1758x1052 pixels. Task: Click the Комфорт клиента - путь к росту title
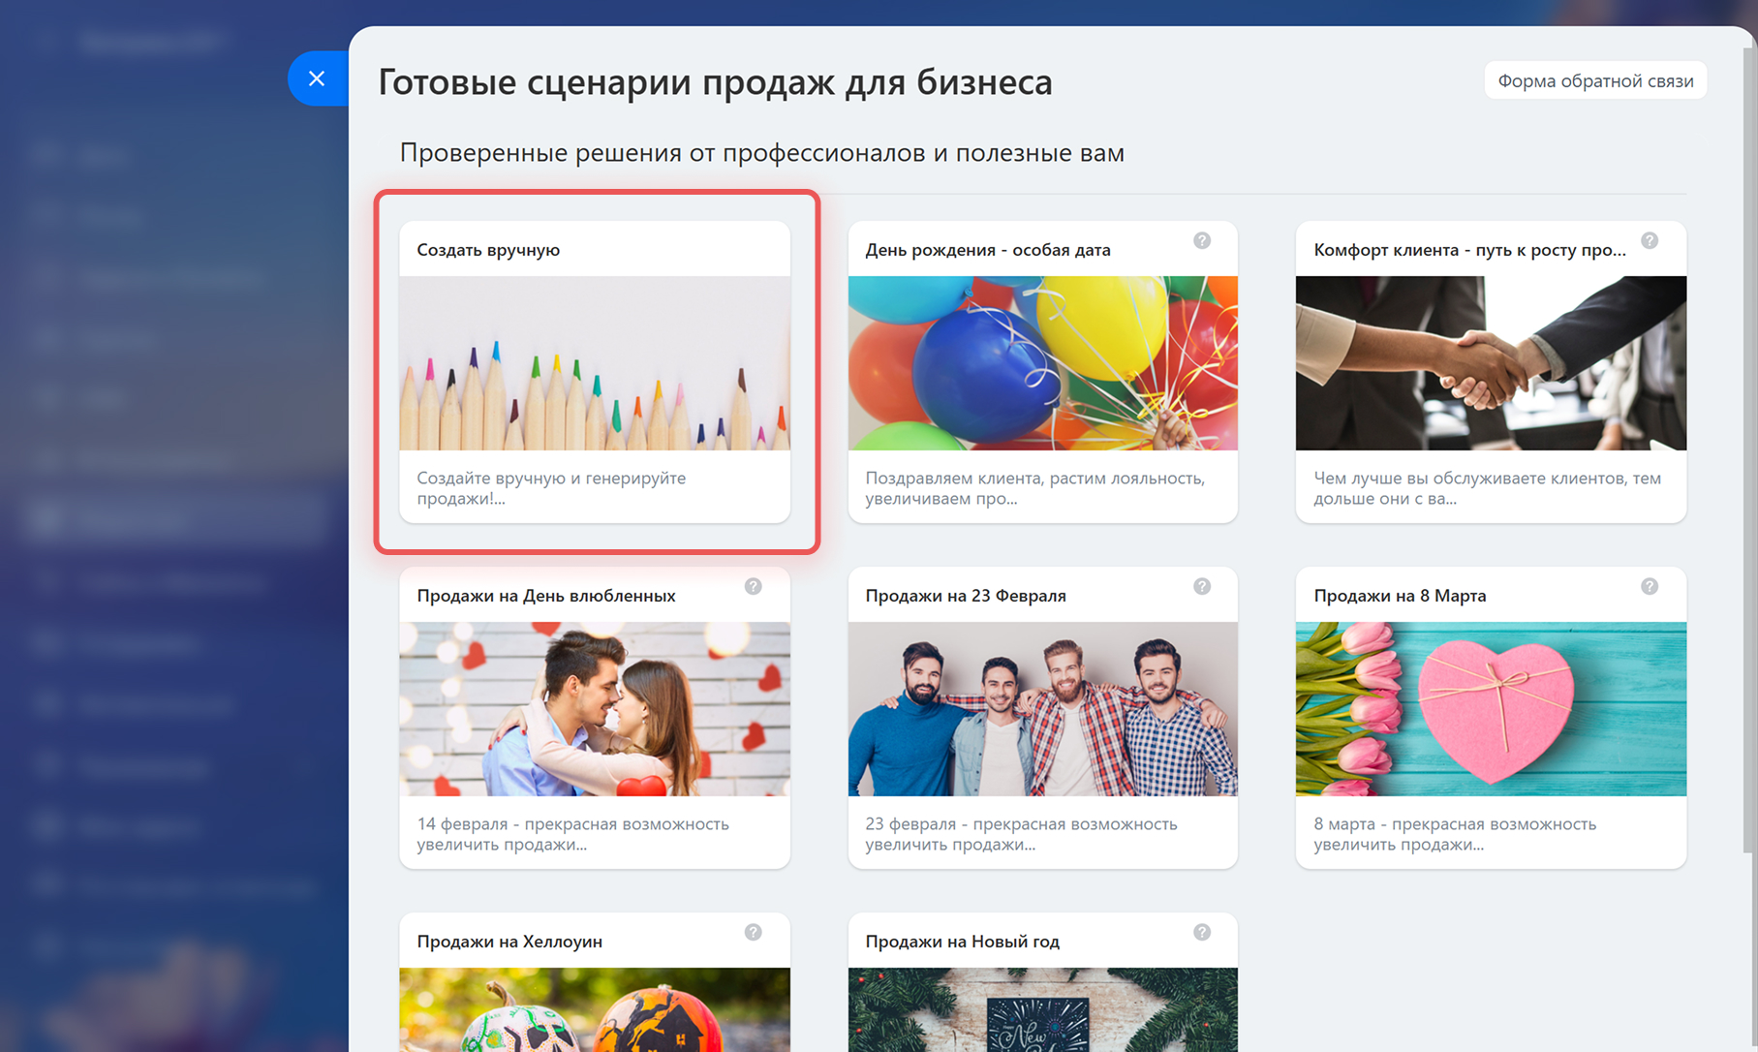tap(1469, 250)
